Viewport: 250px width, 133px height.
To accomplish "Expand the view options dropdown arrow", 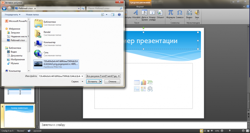I will (107, 15).
